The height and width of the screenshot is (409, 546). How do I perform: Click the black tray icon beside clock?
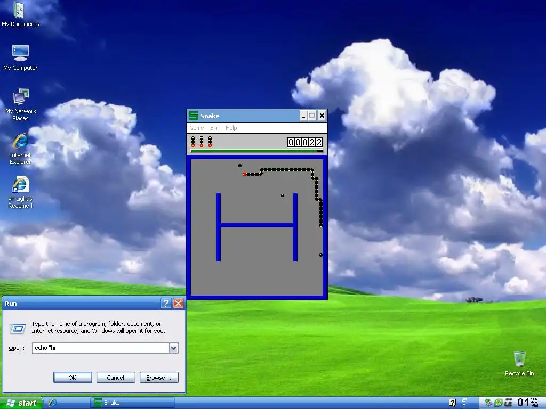tap(508, 403)
